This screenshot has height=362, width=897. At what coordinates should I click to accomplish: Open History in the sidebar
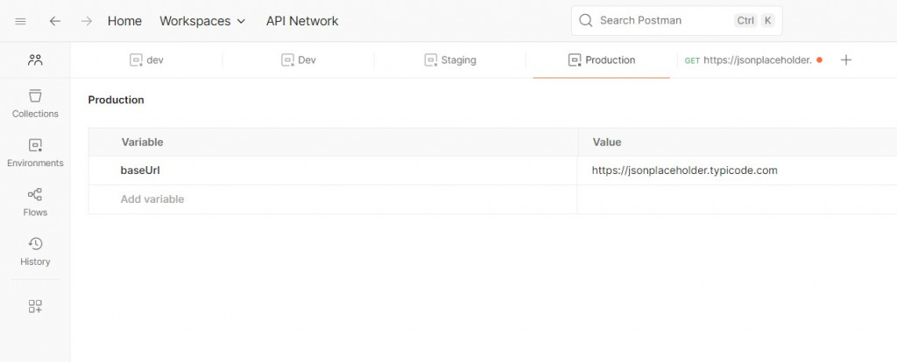click(35, 251)
